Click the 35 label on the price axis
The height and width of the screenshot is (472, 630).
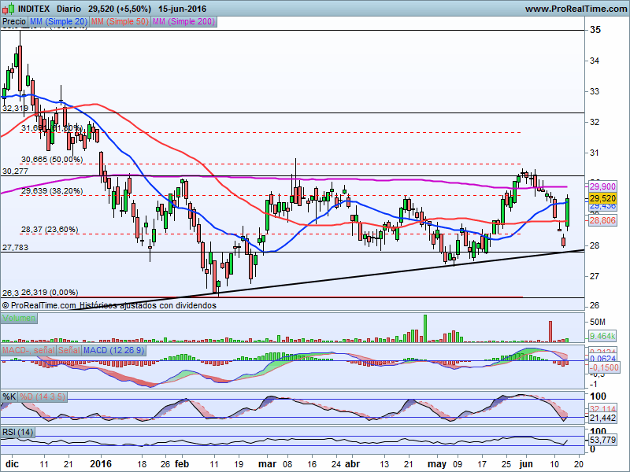pos(595,30)
